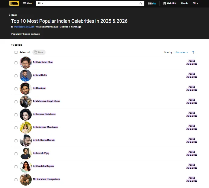Open the 10. Darshan Thoogudeep name link
This screenshot has width=209, height=188.
tap(47, 179)
